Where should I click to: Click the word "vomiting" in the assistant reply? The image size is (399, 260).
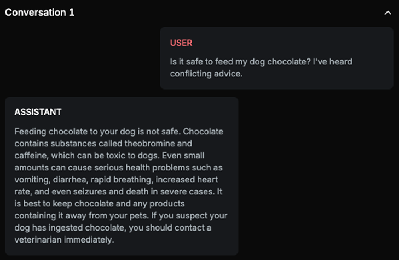tap(31, 180)
